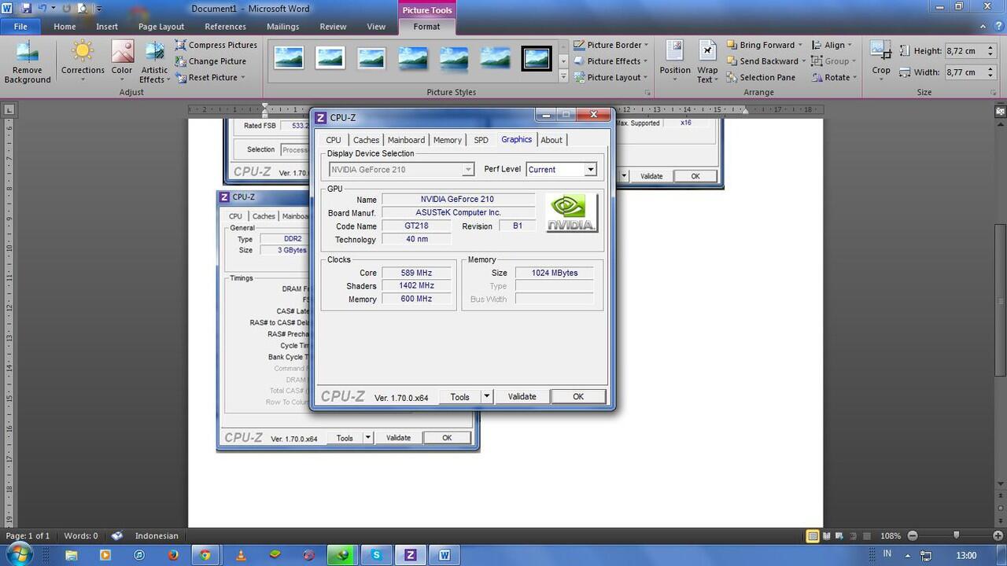Image resolution: width=1007 pixels, height=566 pixels.
Task: Click Send Backward
Action: (x=766, y=61)
